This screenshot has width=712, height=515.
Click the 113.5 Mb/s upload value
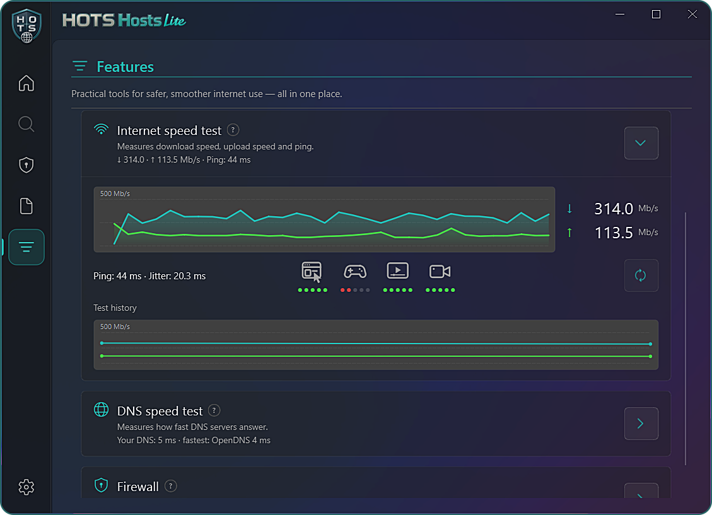tap(626, 233)
